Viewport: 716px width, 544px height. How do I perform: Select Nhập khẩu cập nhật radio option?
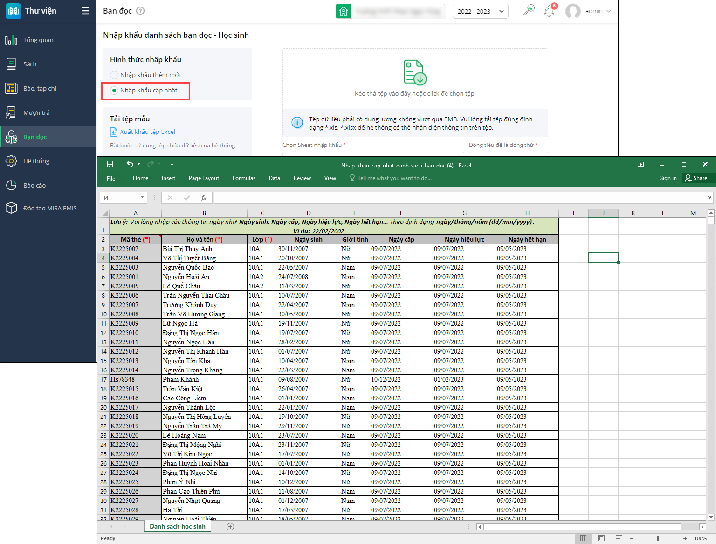114,91
